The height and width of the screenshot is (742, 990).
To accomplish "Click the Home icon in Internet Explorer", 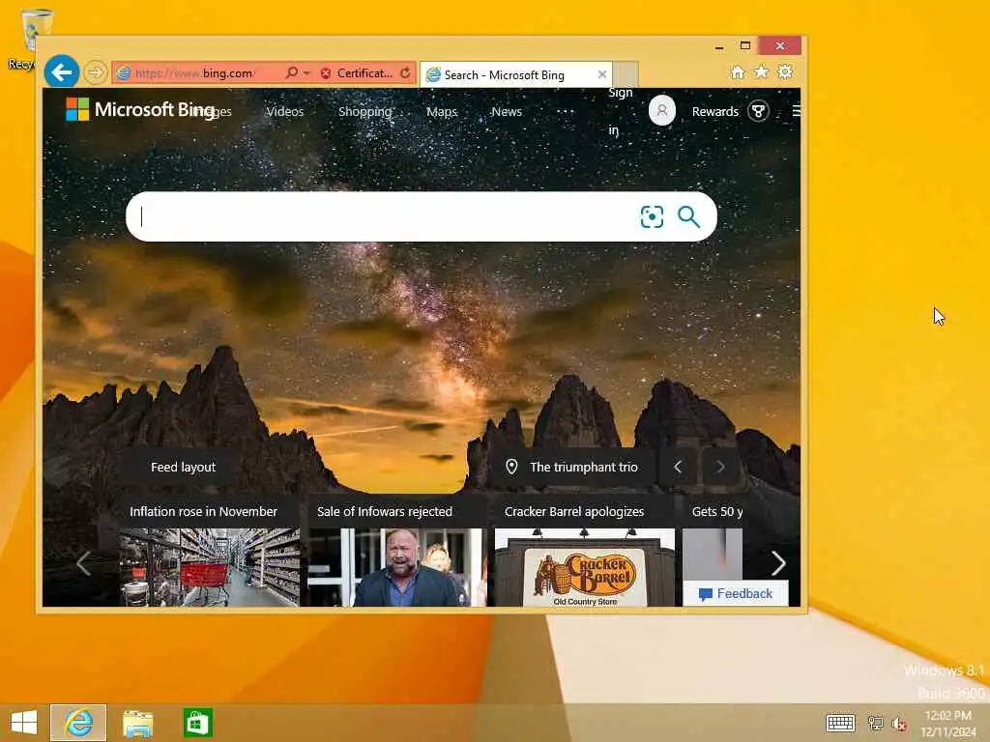I will 738,71.
